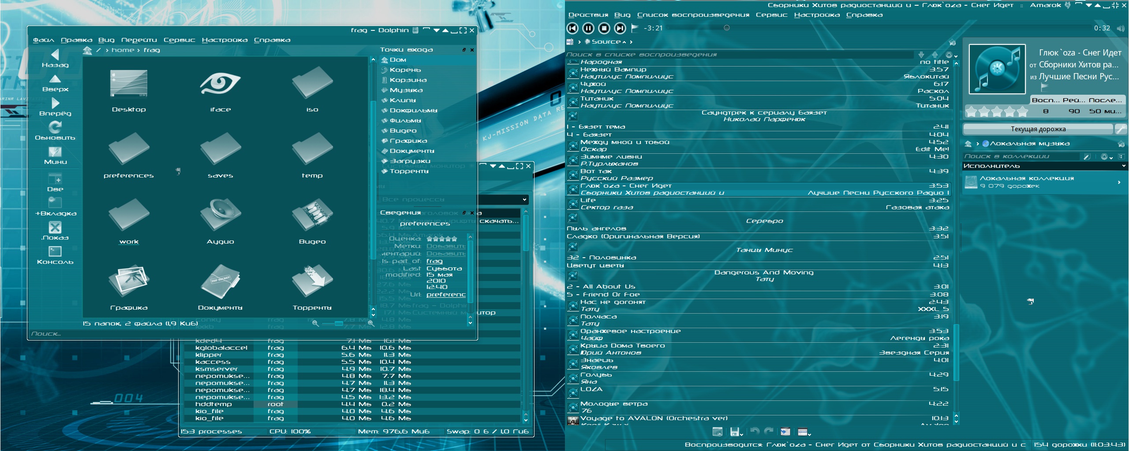Clear the Amarok playlist from the bottom toolbar
1129x451 pixels.
[718, 432]
